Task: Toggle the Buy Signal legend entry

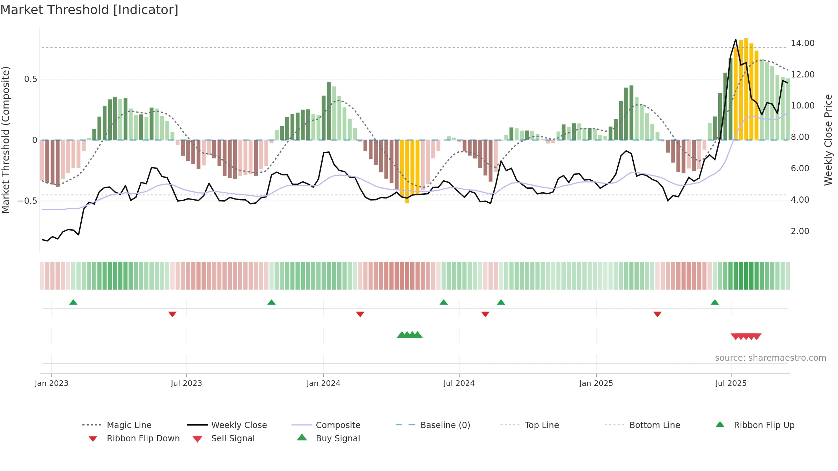Action: click(x=328, y=439)
